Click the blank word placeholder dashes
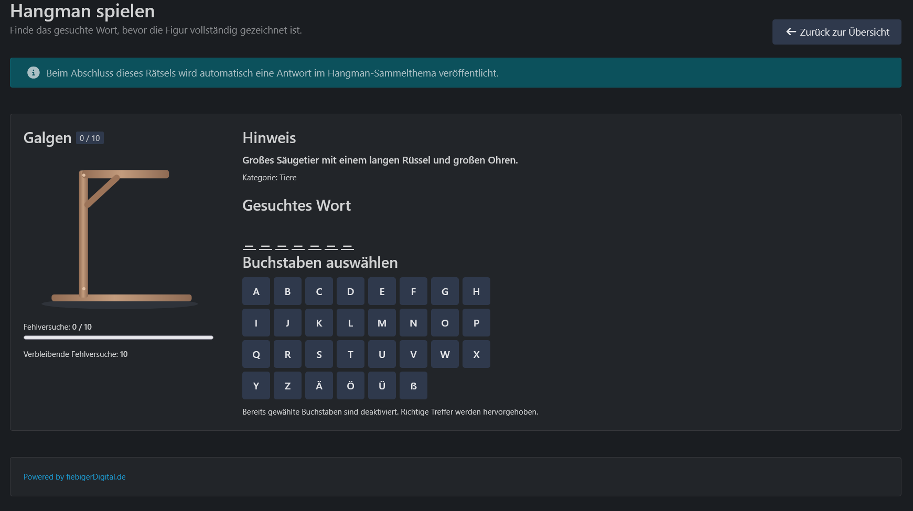This screenshot has height=511, width=913. pyautogui.click(x=298, y=246)
